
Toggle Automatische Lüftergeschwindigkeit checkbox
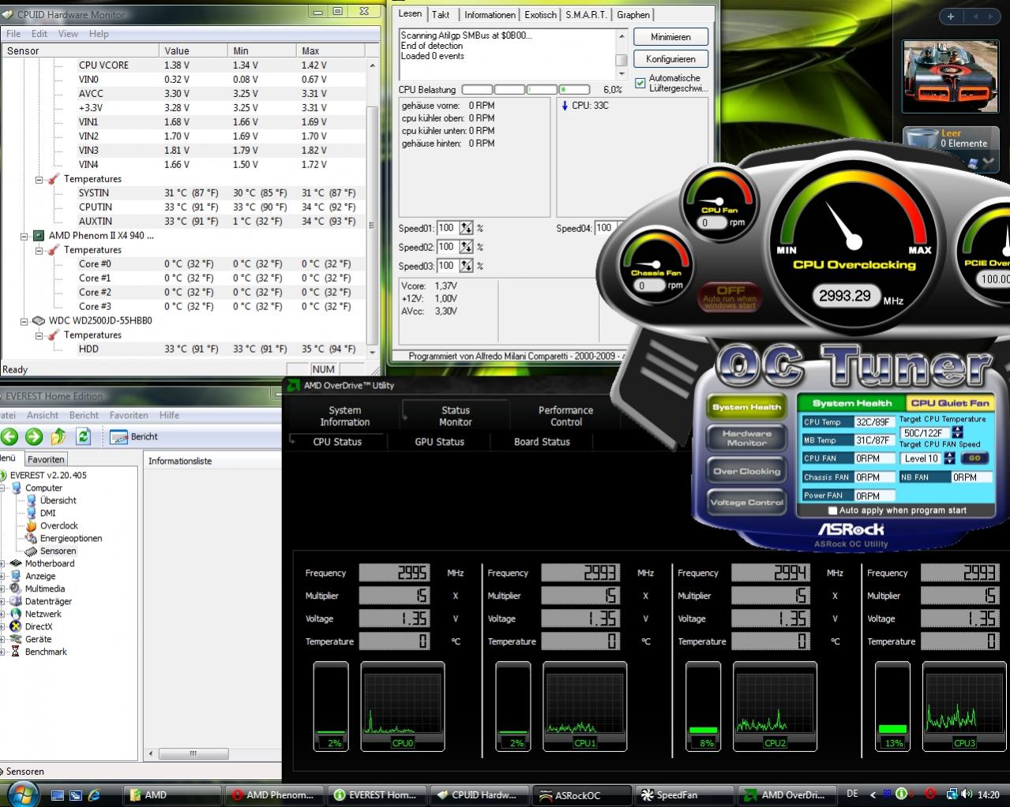click(640, 83)
